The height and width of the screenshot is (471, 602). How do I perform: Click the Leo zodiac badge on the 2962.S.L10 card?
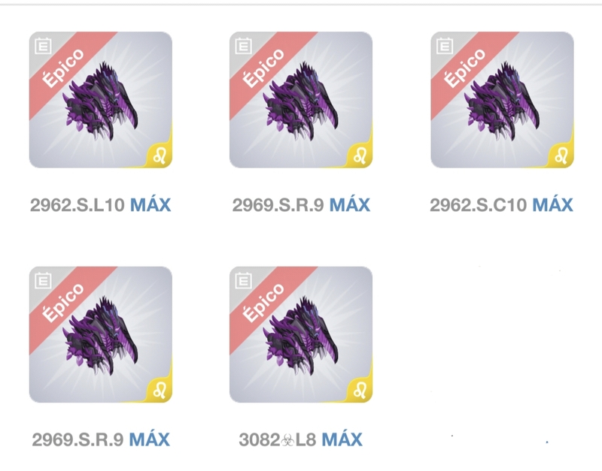click(160, 156)
